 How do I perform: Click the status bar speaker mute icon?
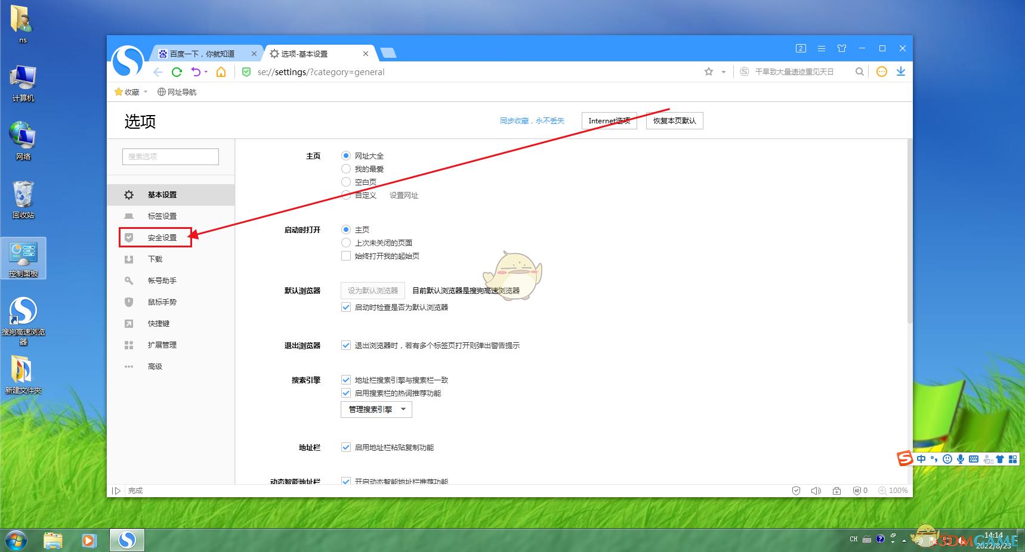pos(816,491)
